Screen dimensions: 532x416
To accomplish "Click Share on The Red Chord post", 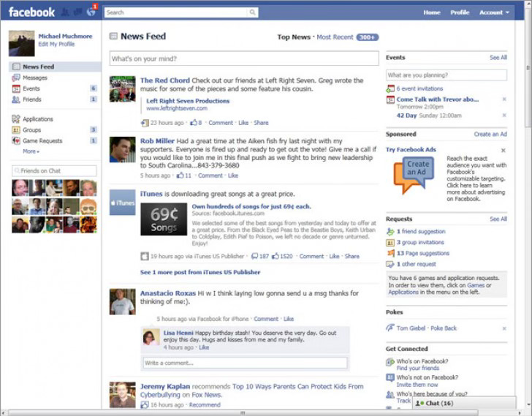I will click(x=261, y=123).
